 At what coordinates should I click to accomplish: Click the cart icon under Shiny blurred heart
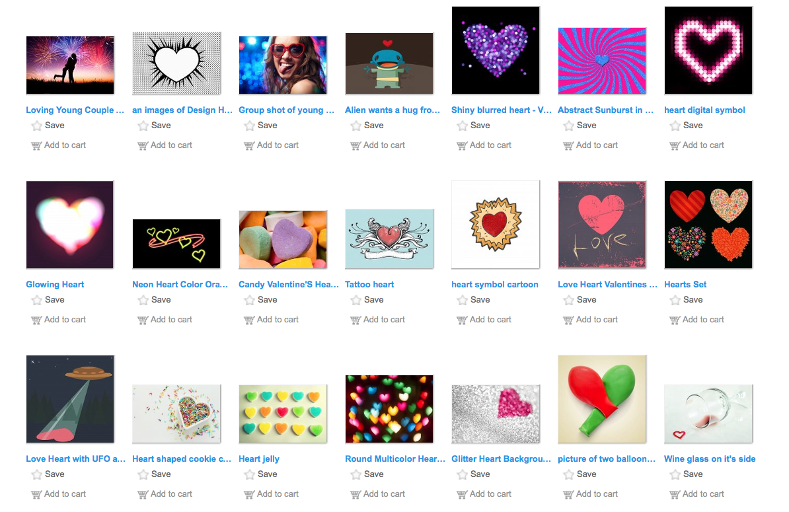[462, 145]
